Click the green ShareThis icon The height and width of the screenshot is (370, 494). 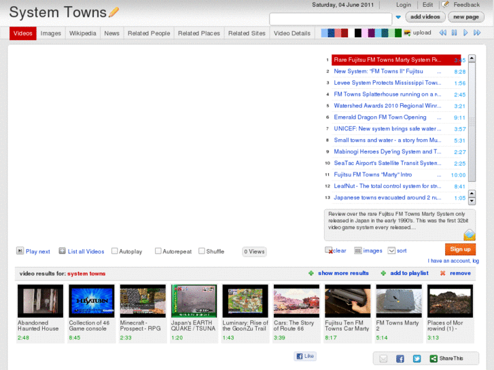[x=434, y=358]
